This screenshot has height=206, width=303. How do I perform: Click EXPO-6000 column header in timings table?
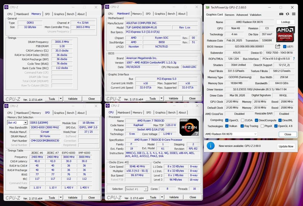tap(68, 153)
